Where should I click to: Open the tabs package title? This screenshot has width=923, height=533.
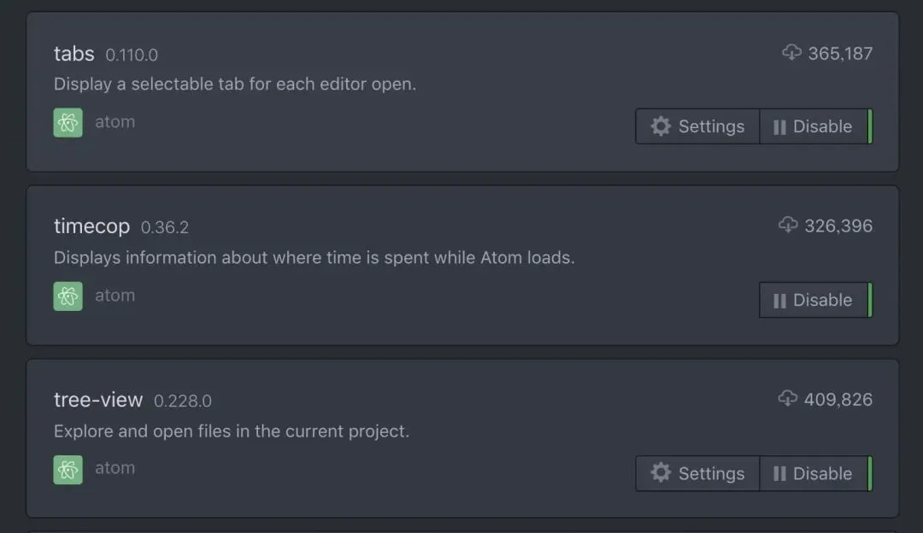pyautogui.click(x=74, y=53)
